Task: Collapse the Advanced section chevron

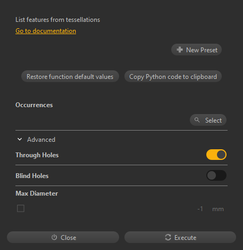Action: tap(20, 139)
